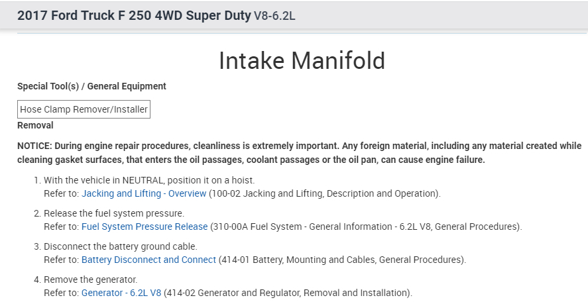
Task: Click the 100-02 Jacking and Lifting reference text
Action: point(325,193)
